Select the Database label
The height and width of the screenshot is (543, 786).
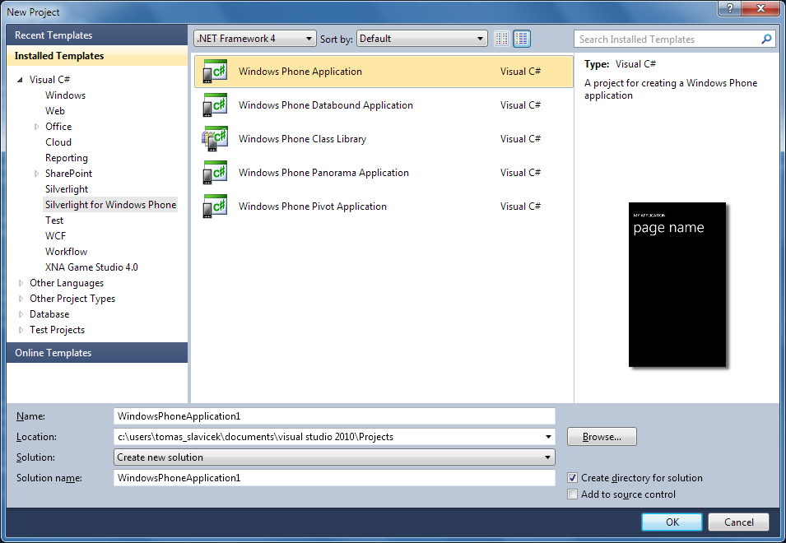tap(49, 314)
